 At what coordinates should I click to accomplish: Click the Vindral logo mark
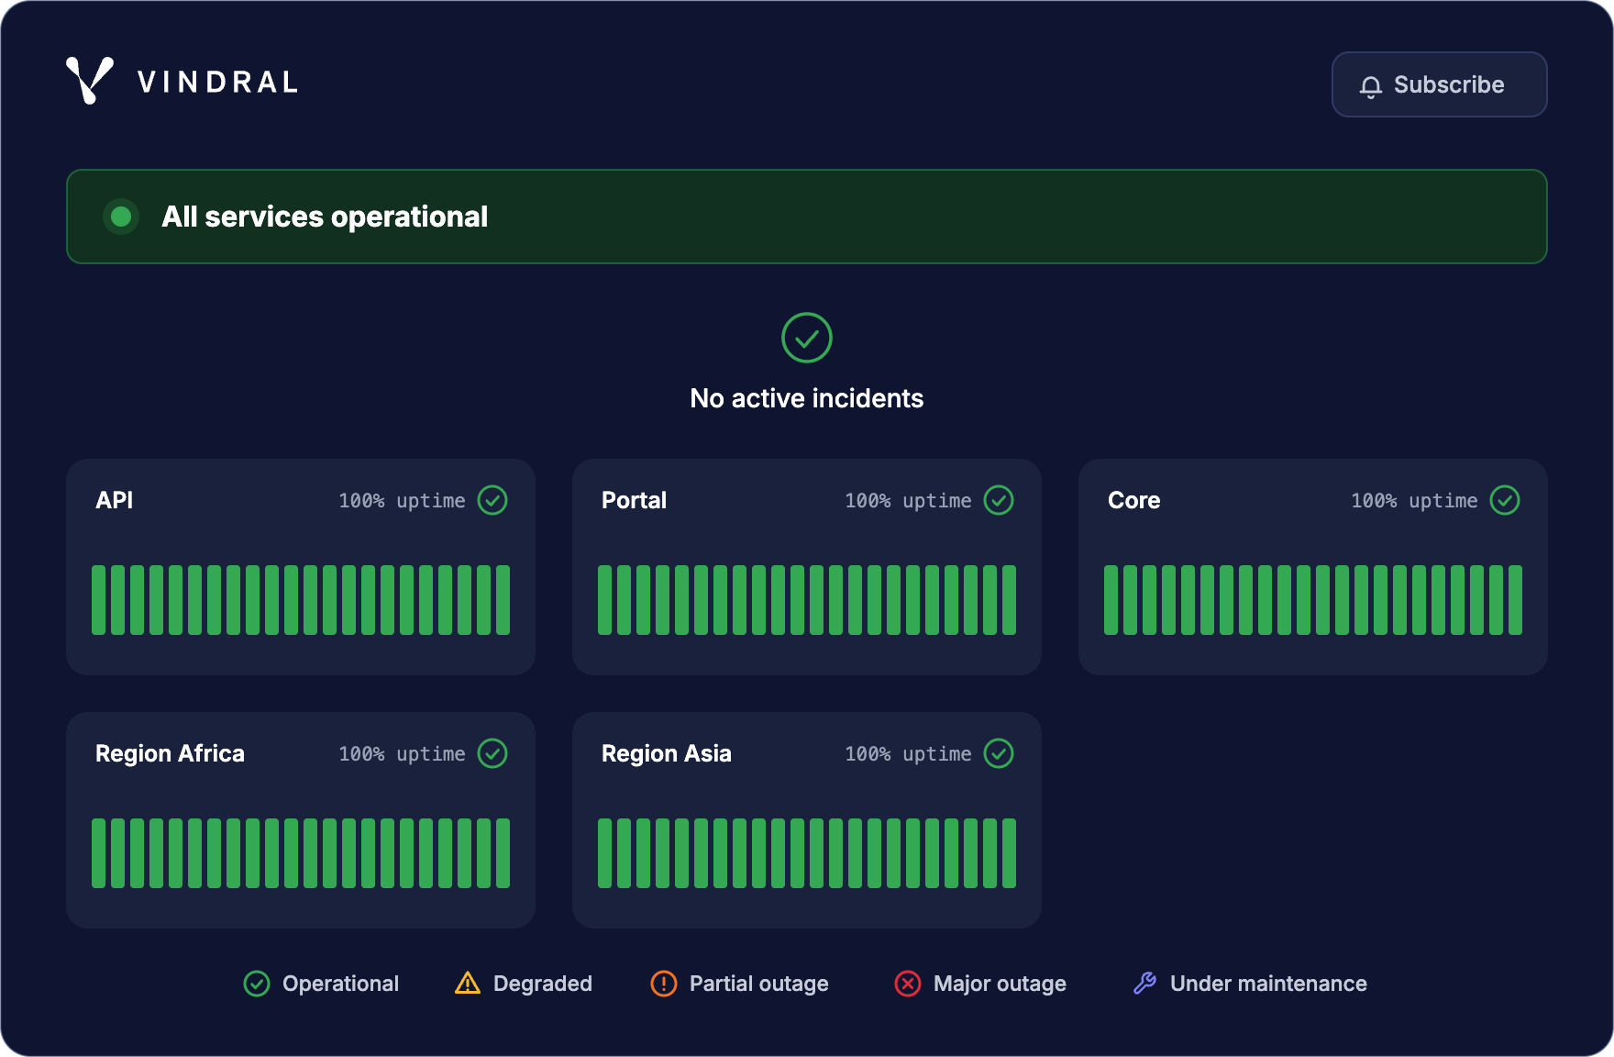tap(90, 81)
